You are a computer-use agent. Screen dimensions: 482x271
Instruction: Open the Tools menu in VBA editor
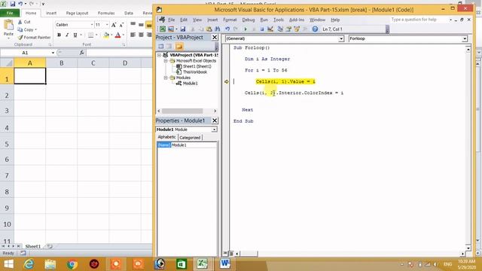pyautogui.click(x=279, y=20)
